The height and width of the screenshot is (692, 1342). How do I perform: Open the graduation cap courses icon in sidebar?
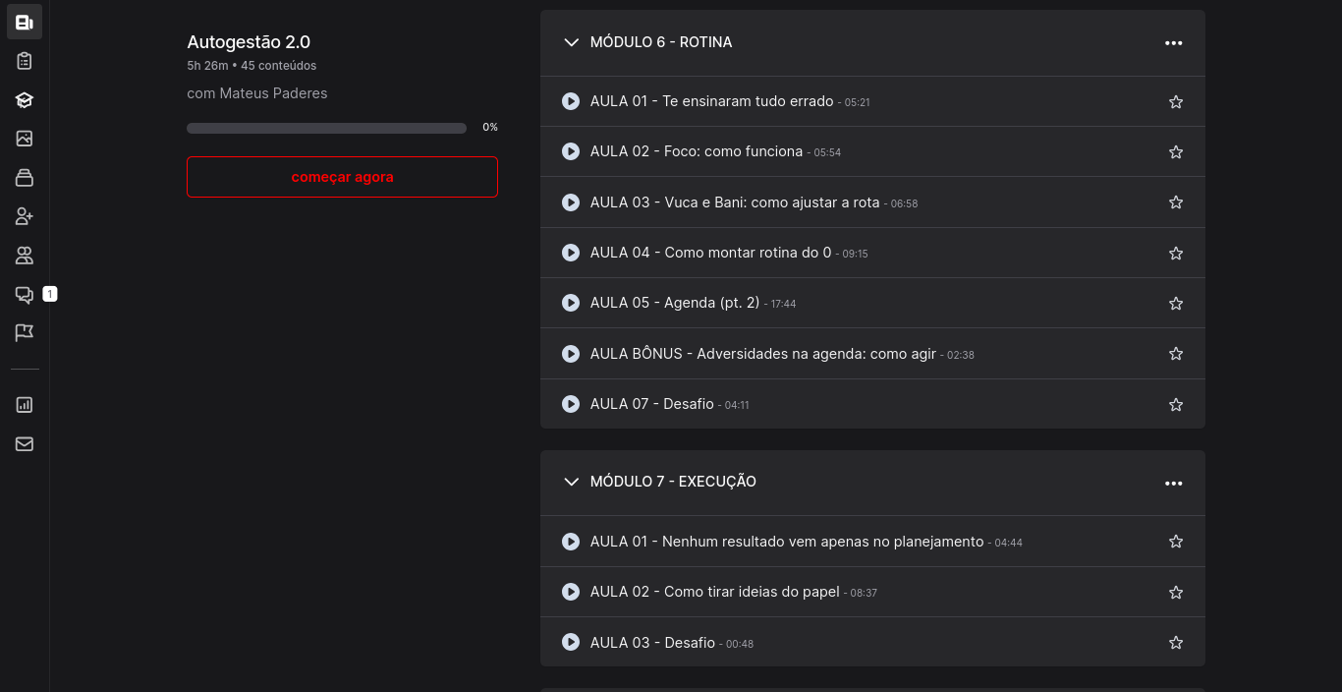coord(25,100)
